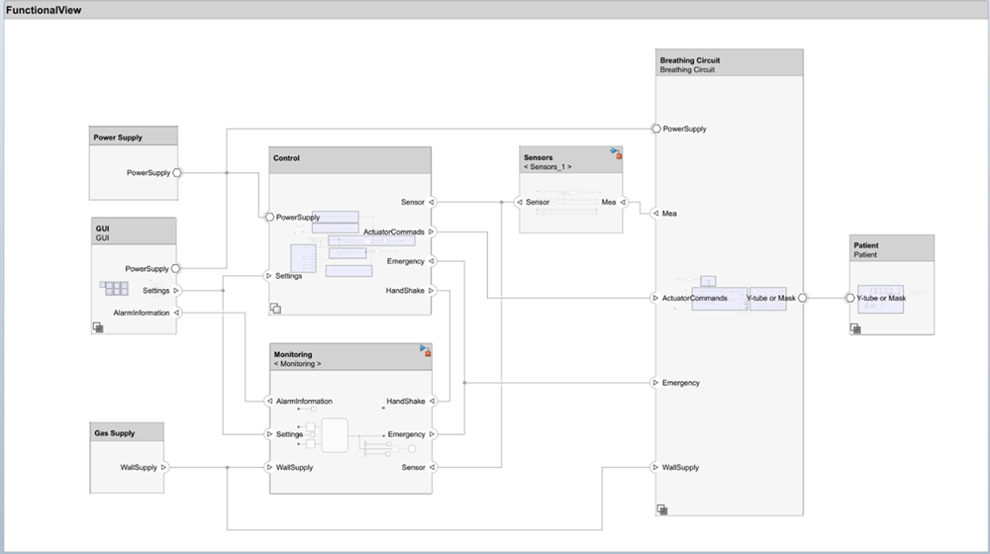Select the Power Supply block's PowerSupply port

coord(177,172)
